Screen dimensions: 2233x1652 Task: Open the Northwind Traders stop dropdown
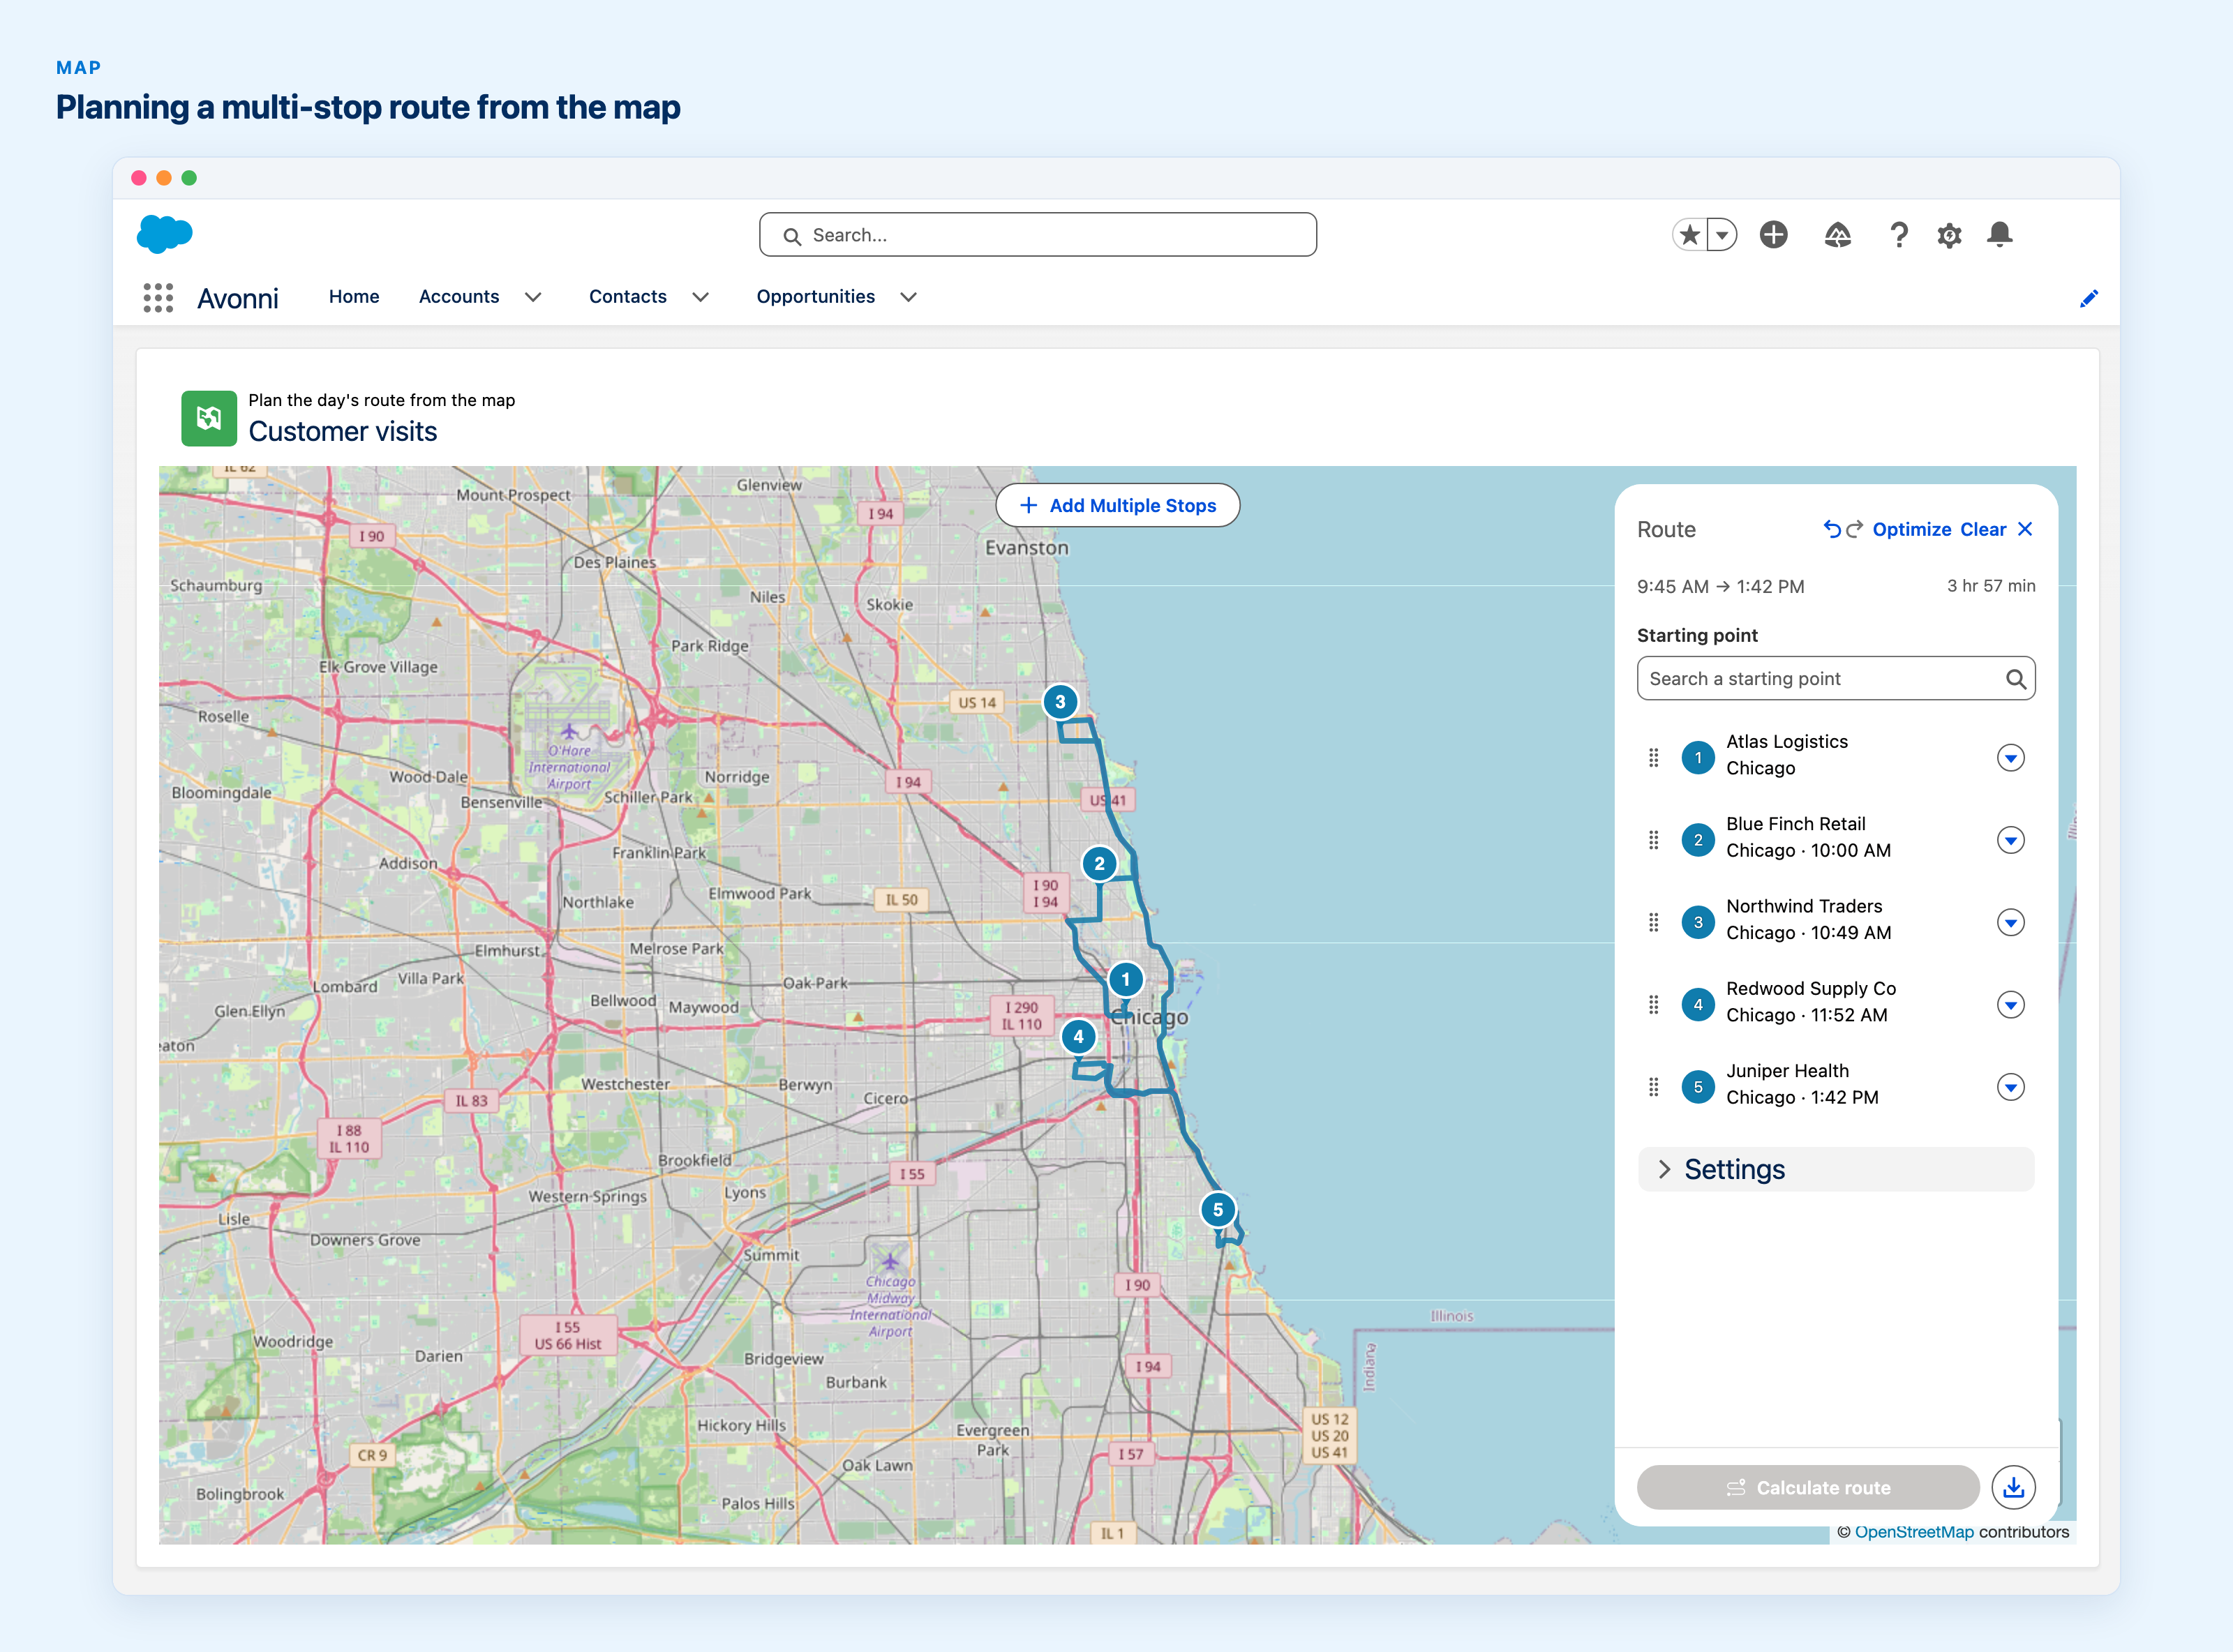pyautogui.click(x=2011, y=922)
